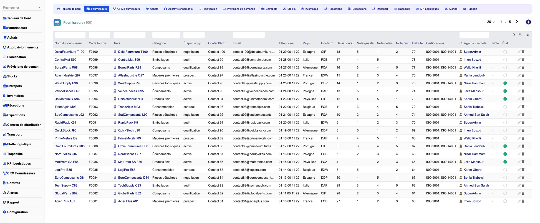Delete the EuroComposants D84 row
This screenshot has height=223, width=540.
click(x=523, y=178)
